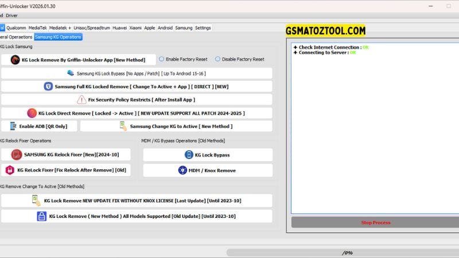Click the blue phone icon on KG Lock Bypass
459x258 pixels.
(x=189, y=155)
